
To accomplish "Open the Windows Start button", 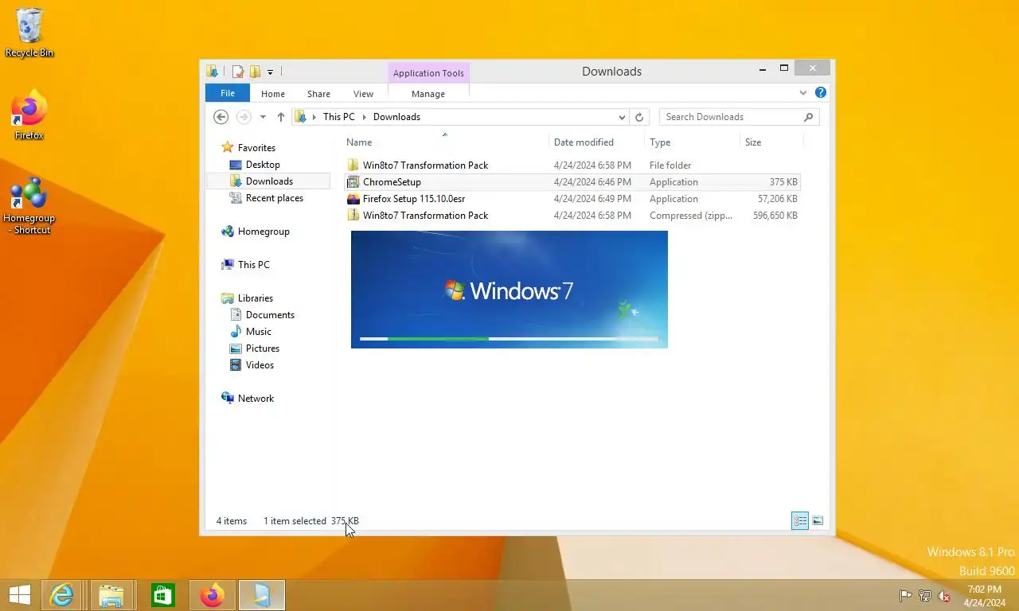I will (x=19, y=595).
